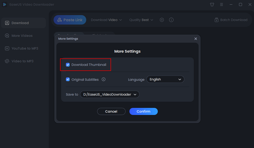Click the settings gear icon beside Quality
The width and height of the screenshot is (254, 148).
tap(162, 20)
